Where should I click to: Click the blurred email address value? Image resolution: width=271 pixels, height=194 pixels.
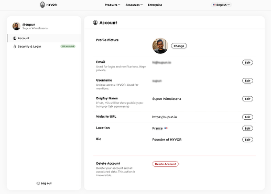click(161, 62)
